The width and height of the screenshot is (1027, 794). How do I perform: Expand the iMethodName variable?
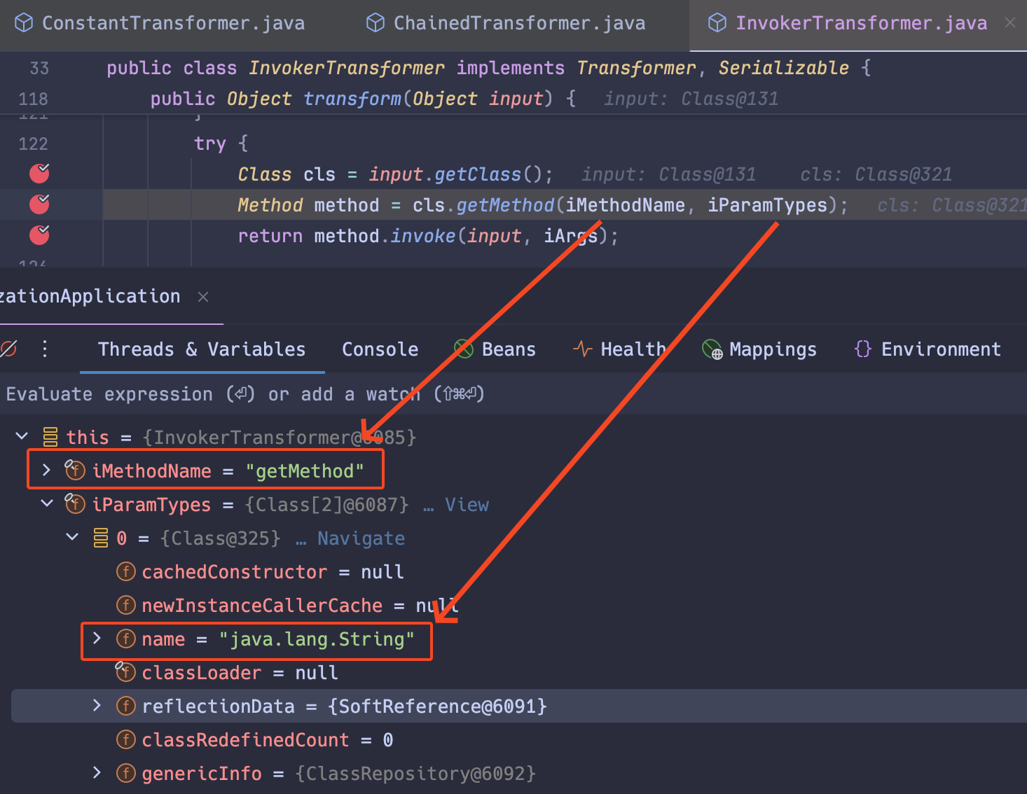tap(46, 471)
